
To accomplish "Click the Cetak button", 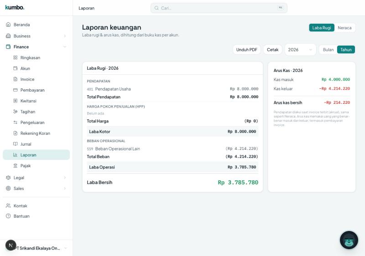I will pyautogui.click(x=272, y=50).
